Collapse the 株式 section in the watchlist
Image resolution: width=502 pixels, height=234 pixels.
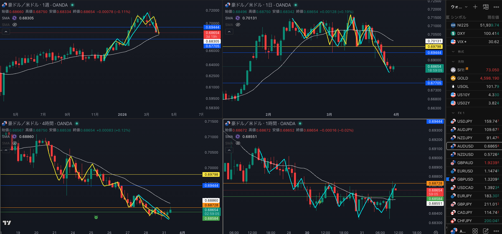click(x=453, y=52)
